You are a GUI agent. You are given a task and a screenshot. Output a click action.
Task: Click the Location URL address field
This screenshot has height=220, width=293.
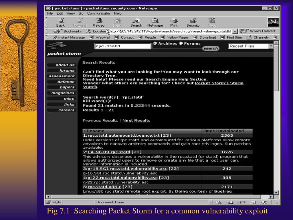click(x=171, y=31)
